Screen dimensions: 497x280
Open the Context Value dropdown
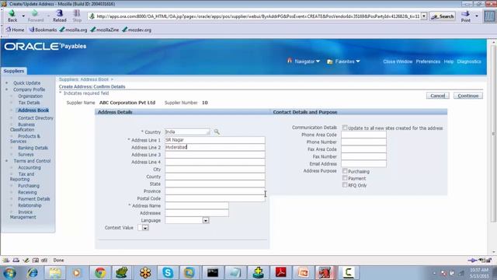pyautogui.click(x=143, y=228)
